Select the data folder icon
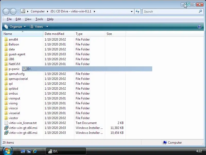 [x=6, y=49]
